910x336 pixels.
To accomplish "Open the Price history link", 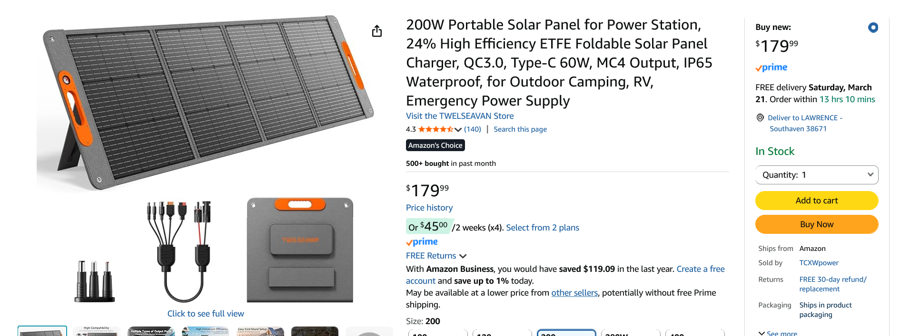I will (x=429, y=208).
